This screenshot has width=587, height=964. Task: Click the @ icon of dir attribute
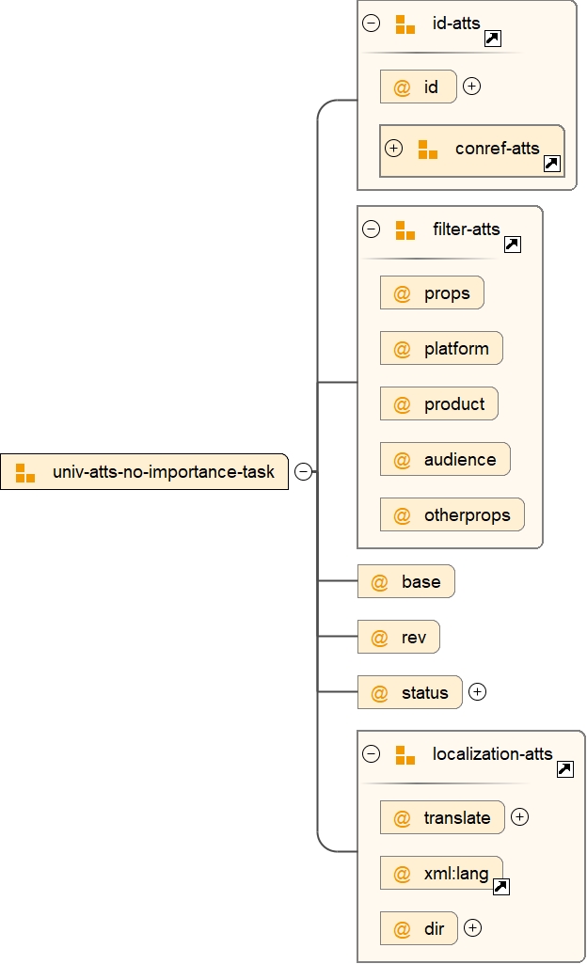[402, 929]
